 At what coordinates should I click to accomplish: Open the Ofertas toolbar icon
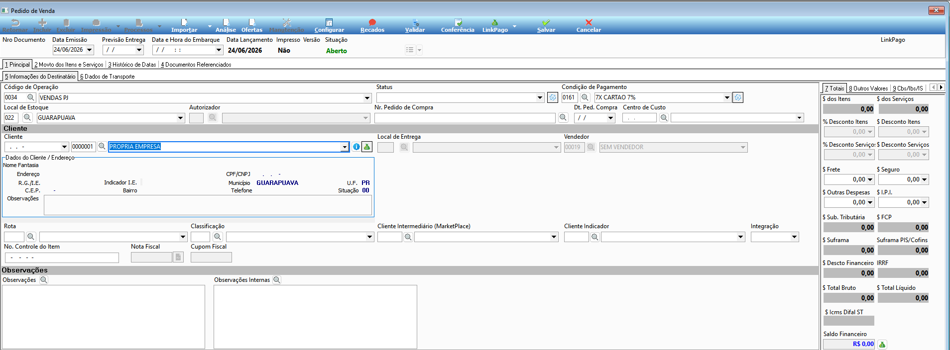[x=252, y=25]
